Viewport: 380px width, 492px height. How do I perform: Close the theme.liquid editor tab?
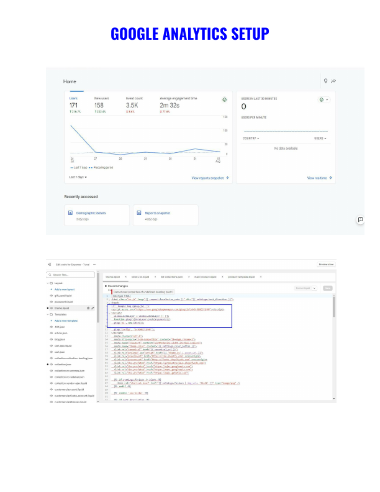click(125, 277)
